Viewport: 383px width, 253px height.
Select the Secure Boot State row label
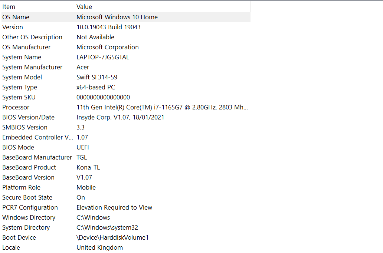pyautogui.click(x=27, y=197)
